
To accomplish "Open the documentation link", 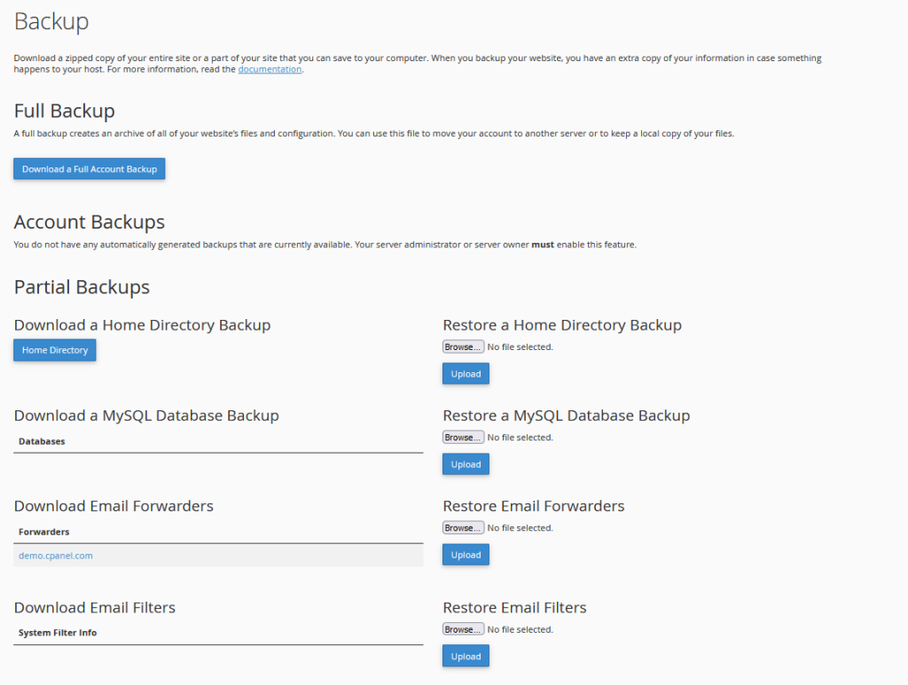I will coord(270,69).
